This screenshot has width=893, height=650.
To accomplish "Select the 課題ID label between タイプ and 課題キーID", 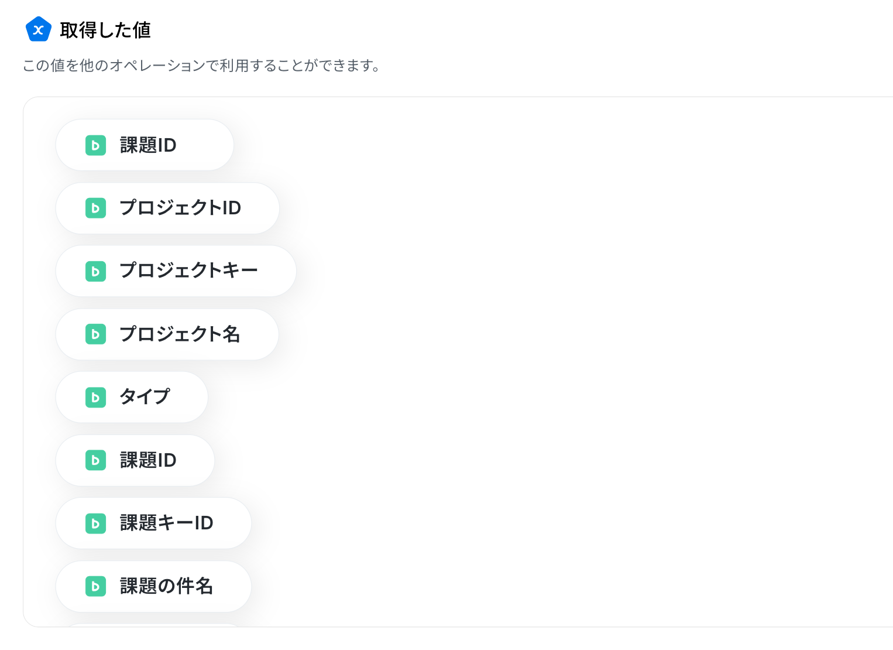I will [x=148, y=460].
